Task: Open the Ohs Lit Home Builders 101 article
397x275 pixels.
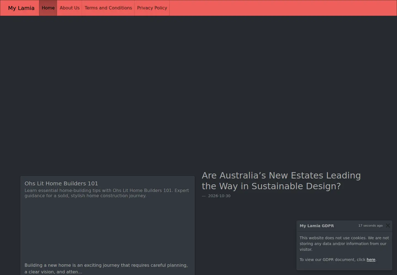Action: 61,183
